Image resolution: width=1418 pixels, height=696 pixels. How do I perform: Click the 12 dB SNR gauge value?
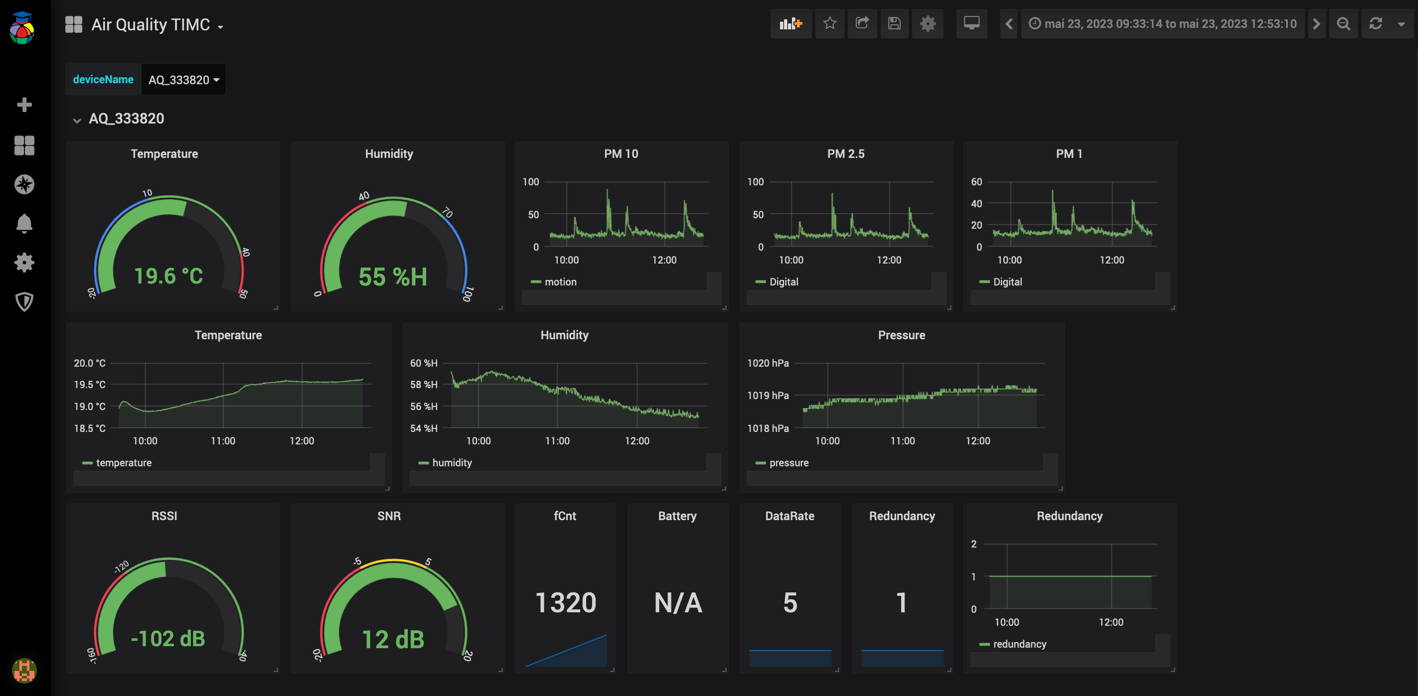392,639
